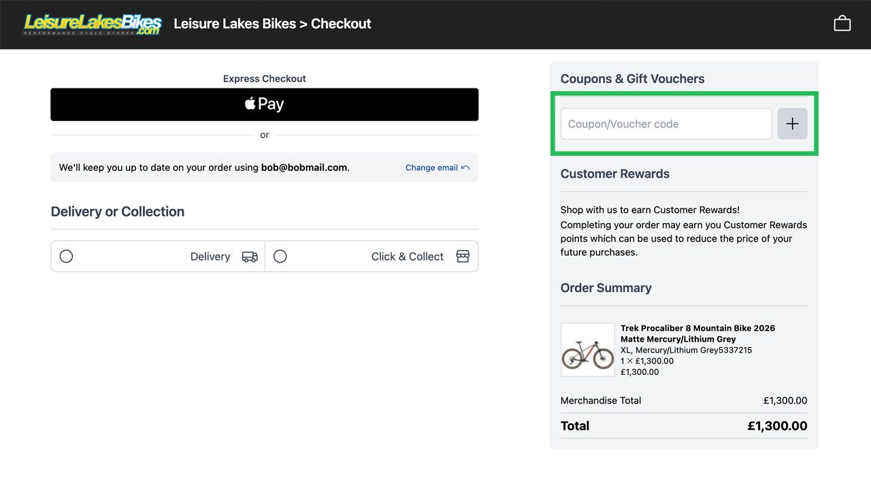Focus the Coupon/Voucher code field
871x490 pixels.
coord(665,124)
